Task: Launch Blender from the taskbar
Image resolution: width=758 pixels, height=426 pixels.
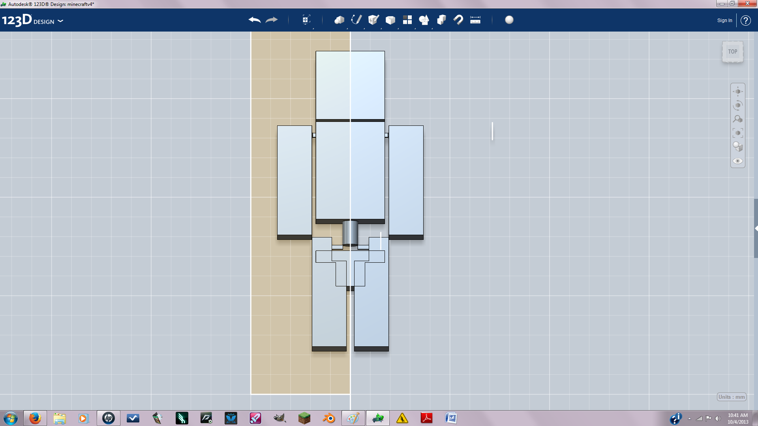Action: pos(329,418)
